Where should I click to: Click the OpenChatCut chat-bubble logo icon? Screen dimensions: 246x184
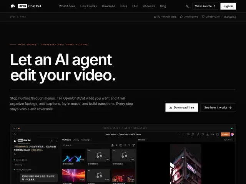(x=13, y=6)
